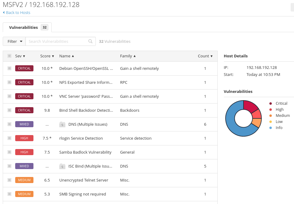Click the HIGH badge for rlogin Service Detection
The height and width of the screenshot is (204, 294).
(24, 138)
